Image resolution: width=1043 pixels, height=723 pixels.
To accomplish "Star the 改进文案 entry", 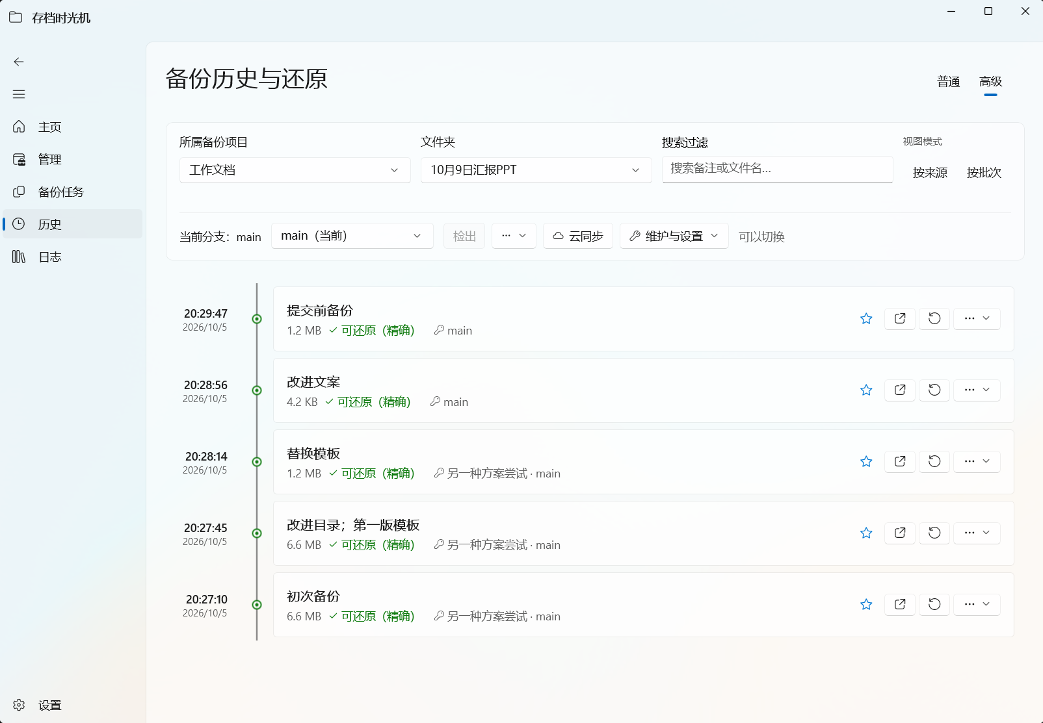I will tap(866, 390).
